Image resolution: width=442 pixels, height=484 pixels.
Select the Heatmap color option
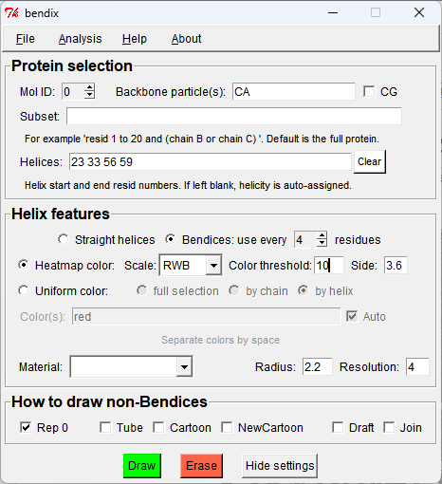pos(24,265)
